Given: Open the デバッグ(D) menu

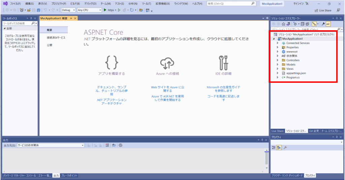Looking at the screenshot, I should click(x=90, y=4).
